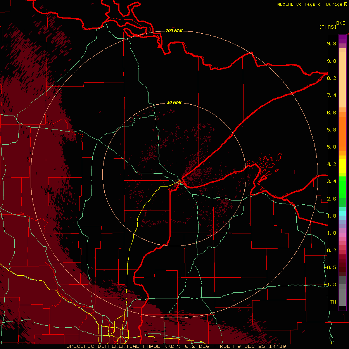Viewport: 349px width, 349px height.
Task: Click the -0.5 scale value
Action: click(330, 267)
